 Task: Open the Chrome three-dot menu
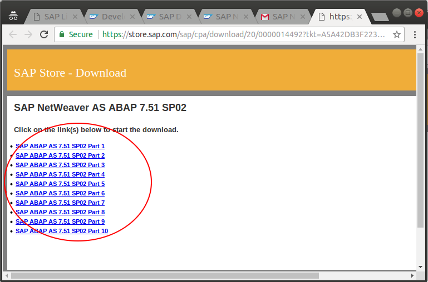click(x=415, y=34)
